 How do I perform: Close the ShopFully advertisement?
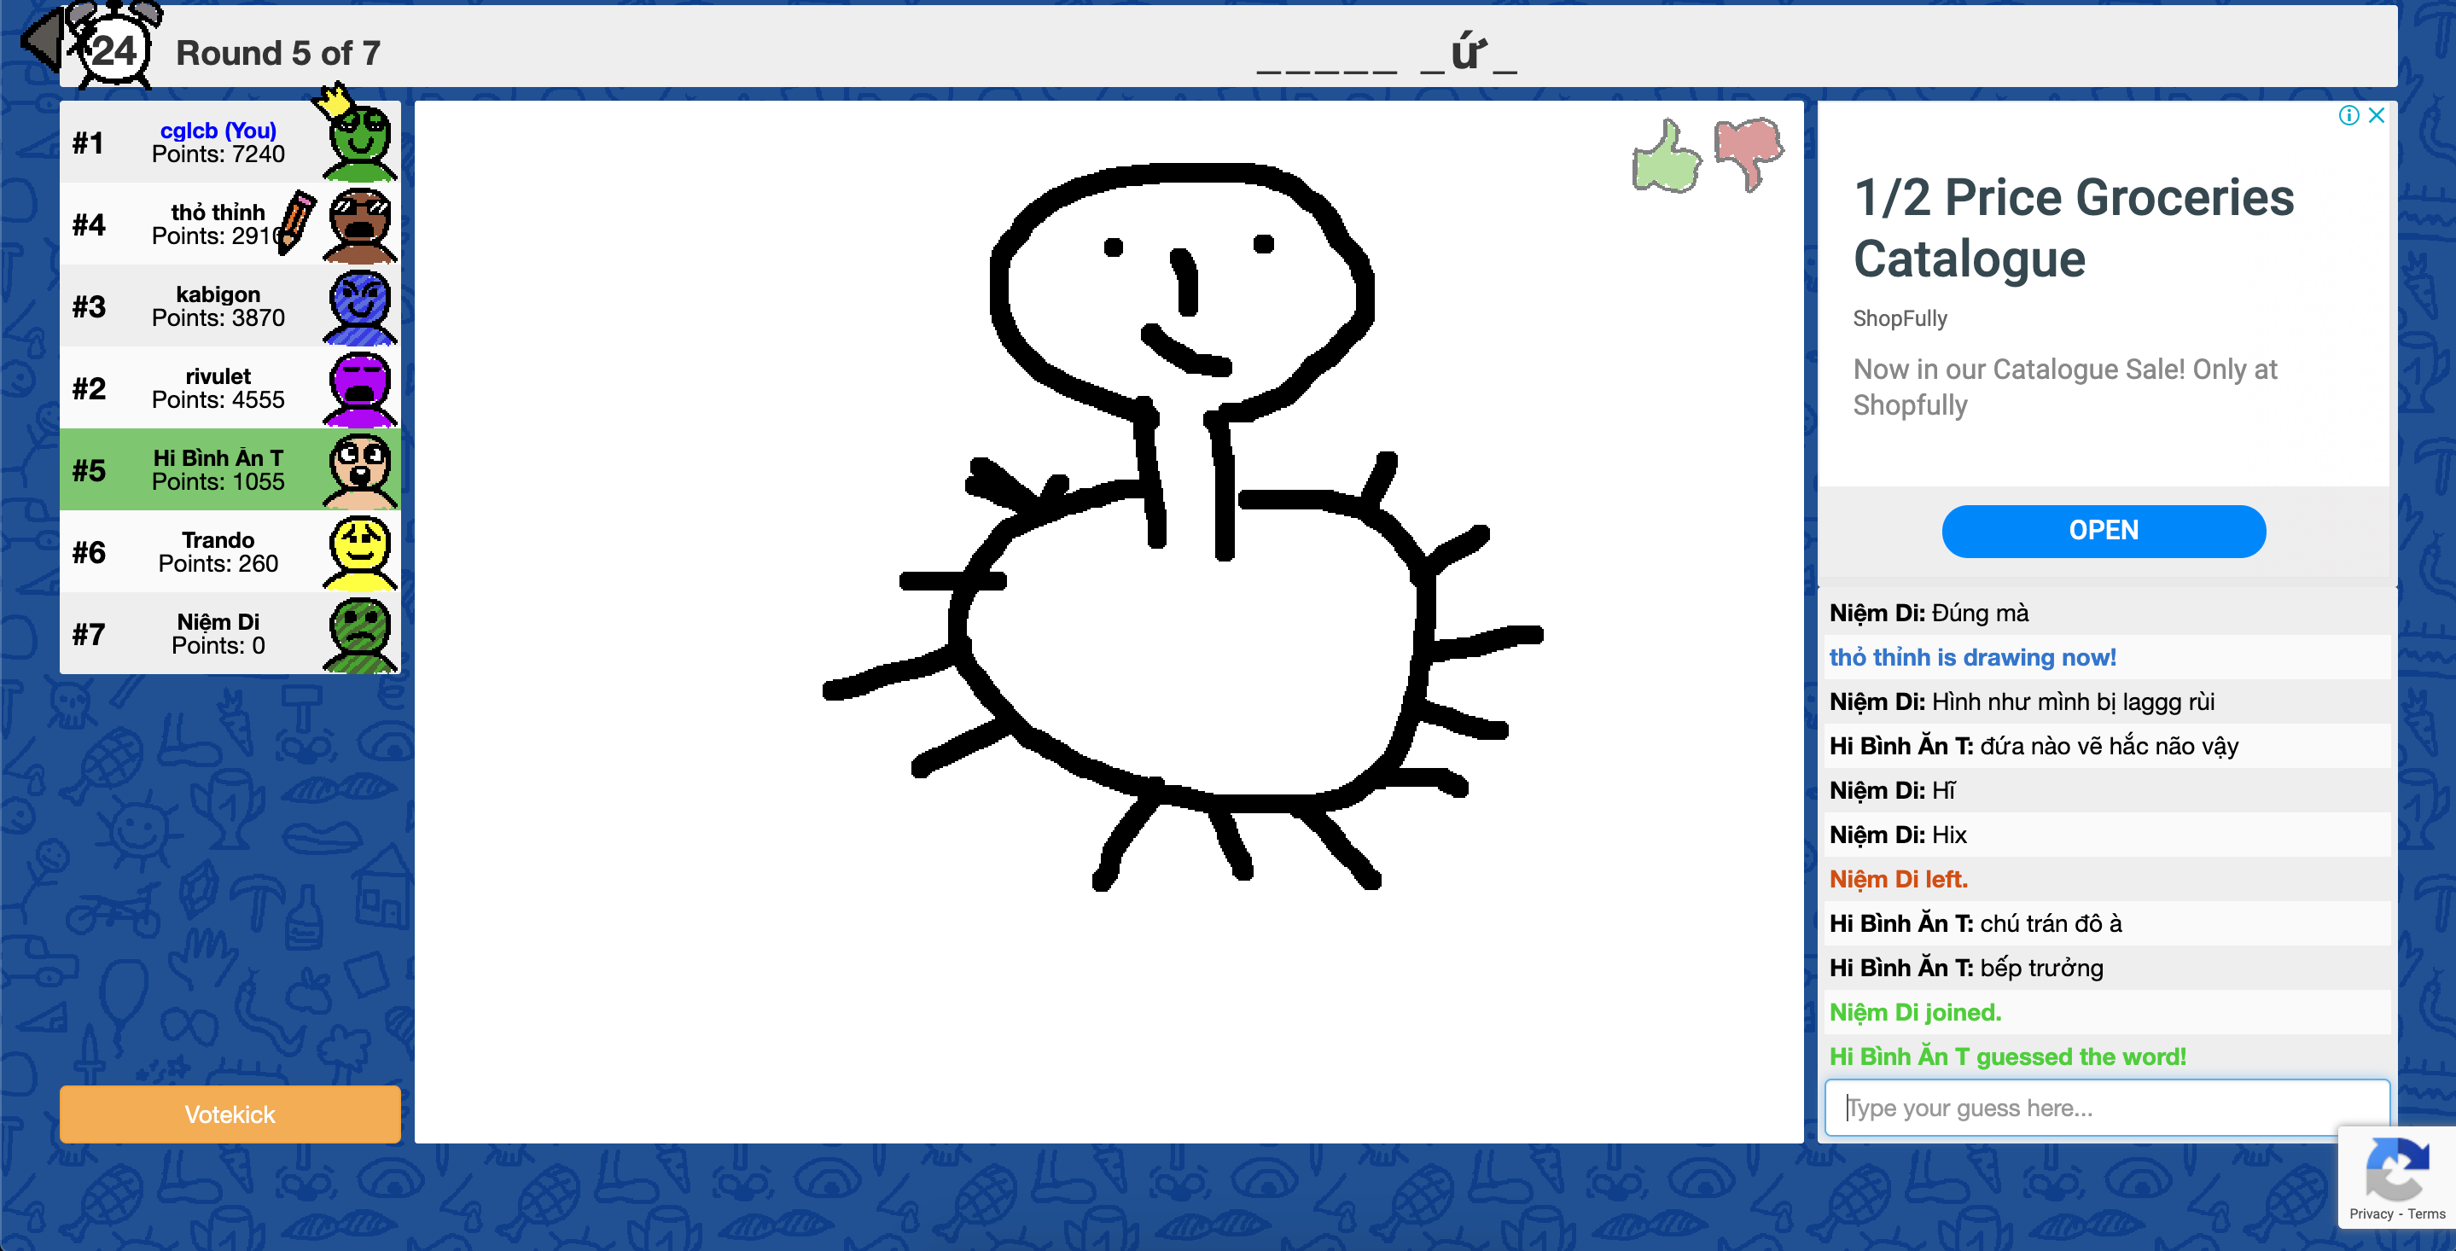tap(2376, 115)
